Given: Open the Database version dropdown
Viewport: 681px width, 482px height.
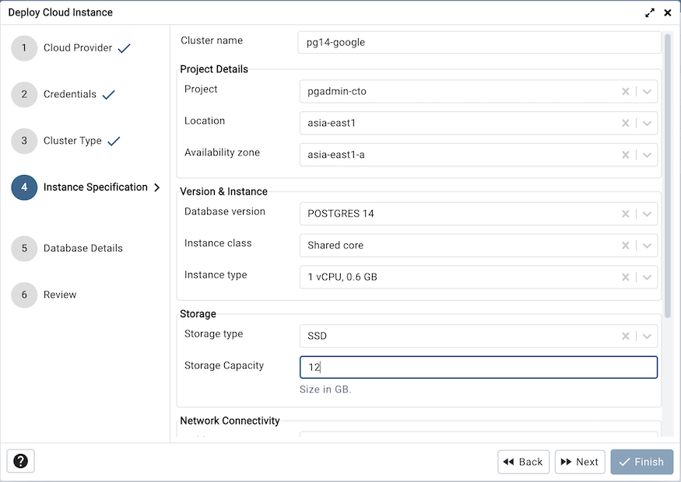Looking at the screenshot, I should coord(647,213).
